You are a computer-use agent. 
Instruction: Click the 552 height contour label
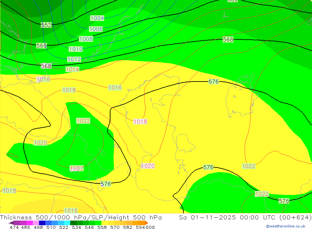[46, 25]
